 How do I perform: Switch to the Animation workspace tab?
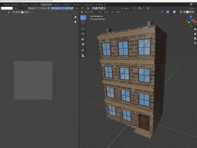[x=66, y=5]
